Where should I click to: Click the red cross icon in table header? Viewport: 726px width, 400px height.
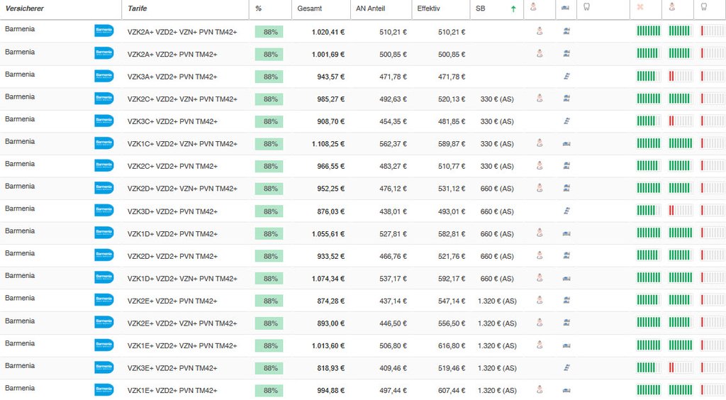click(640, 8)
